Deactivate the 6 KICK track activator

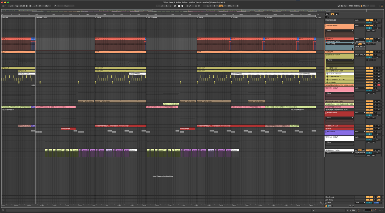[x=369, y=38]
